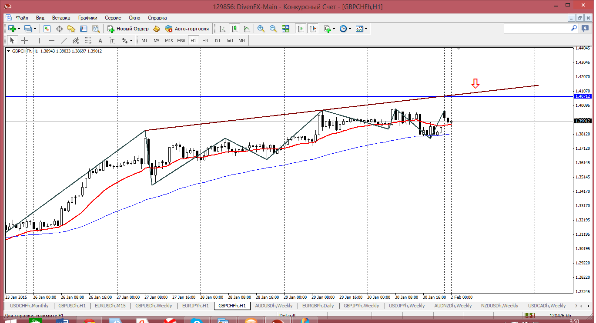Open the Файл menu
Image resolution: width=596 pixels, height=323 pixels.
point(22,18)
